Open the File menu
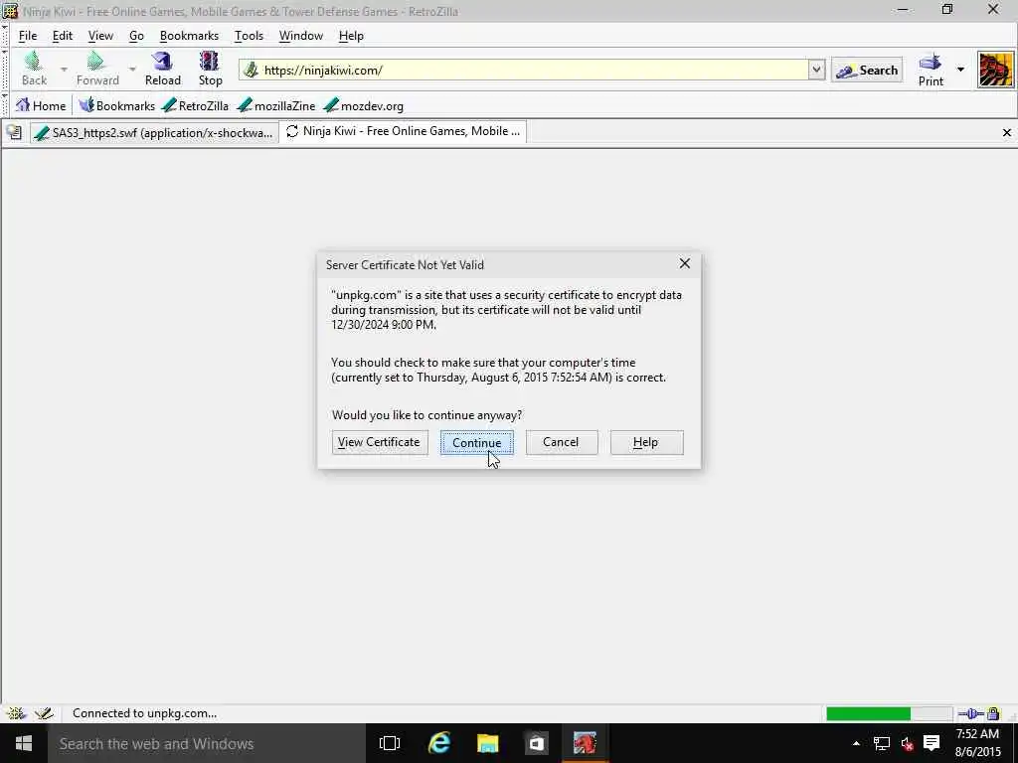This screenshot has width=1018, height=763. (x=27, y=36)
